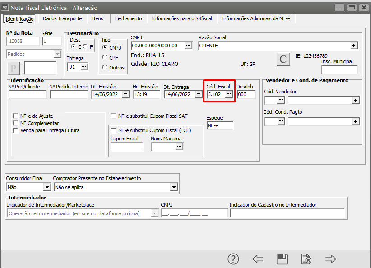Open the Fechamento tab
The height and width of the screenshot is (268, 371).
(128, 18)
